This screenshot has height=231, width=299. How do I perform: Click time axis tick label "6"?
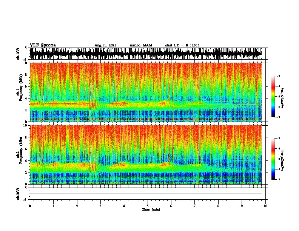pos(171,206)
